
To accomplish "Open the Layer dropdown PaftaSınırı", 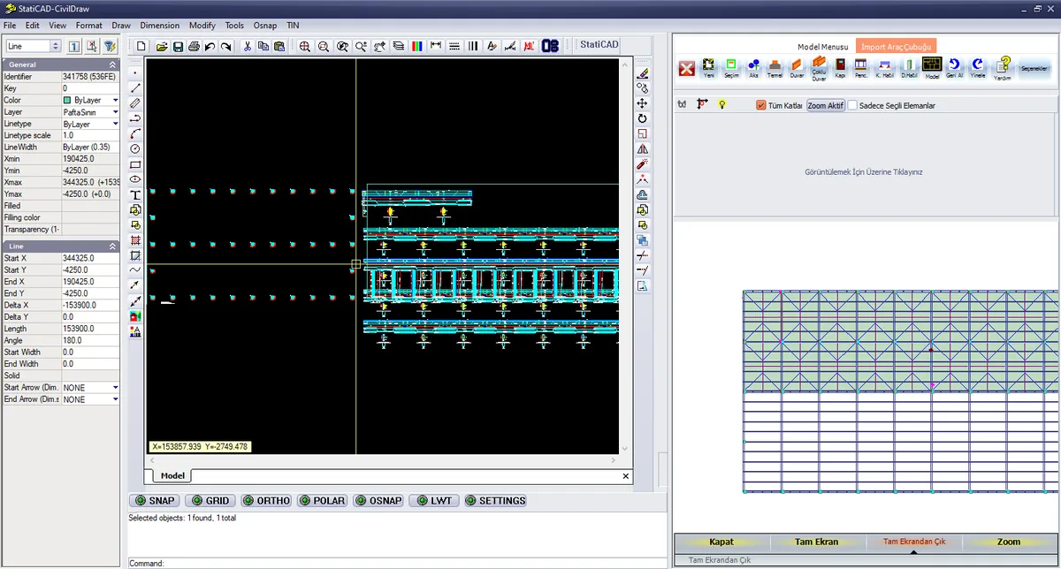I will point(90,112).
